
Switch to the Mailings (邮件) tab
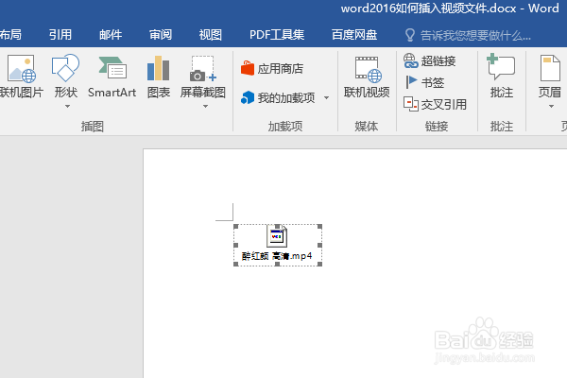(x=111, y=35)
